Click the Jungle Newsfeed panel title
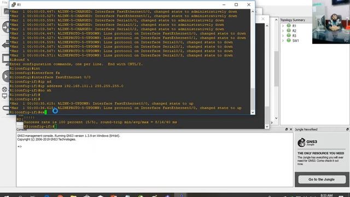This screenshot has width=350, height=197. [x=306, y=129]
